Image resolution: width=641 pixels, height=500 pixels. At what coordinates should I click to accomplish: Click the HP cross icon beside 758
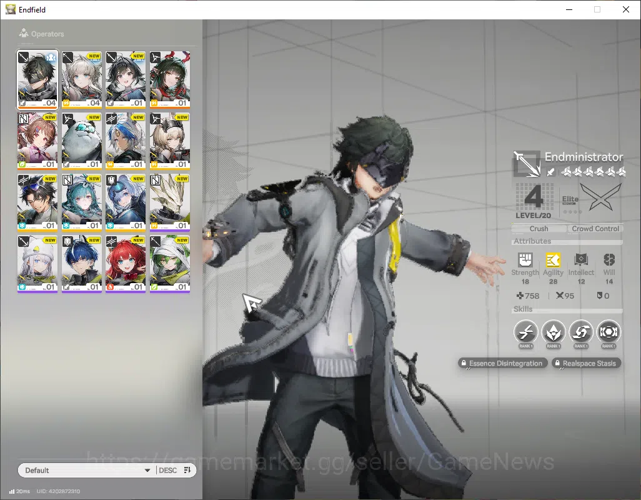pyautogui.click(x=520, y=295)
